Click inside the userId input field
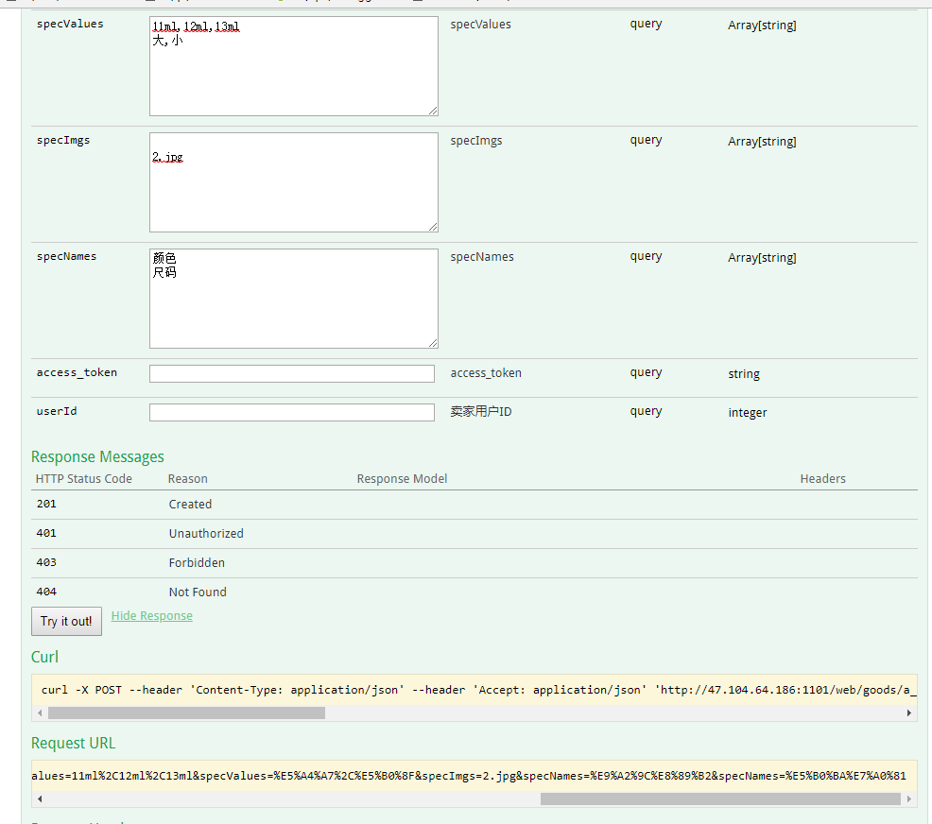 click(x=291, y=412)
